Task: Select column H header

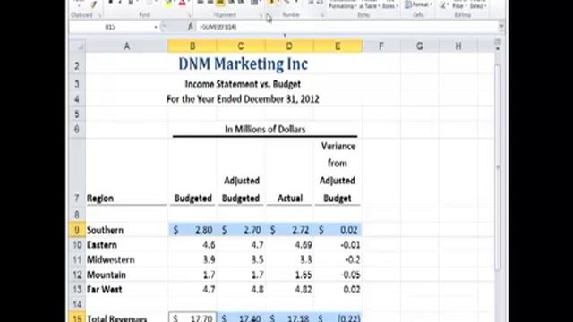Action: click(x=458, y=47)
